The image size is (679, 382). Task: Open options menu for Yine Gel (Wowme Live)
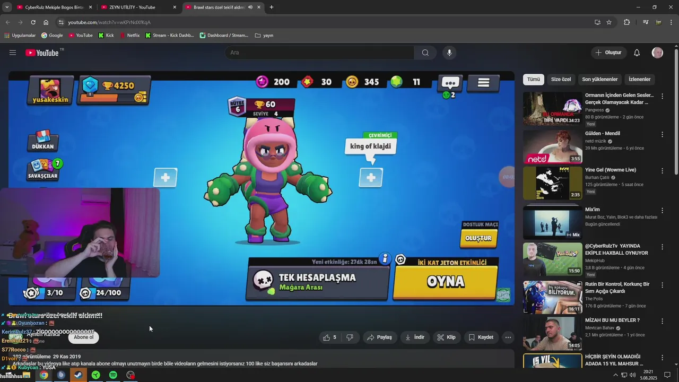[662, 171]
